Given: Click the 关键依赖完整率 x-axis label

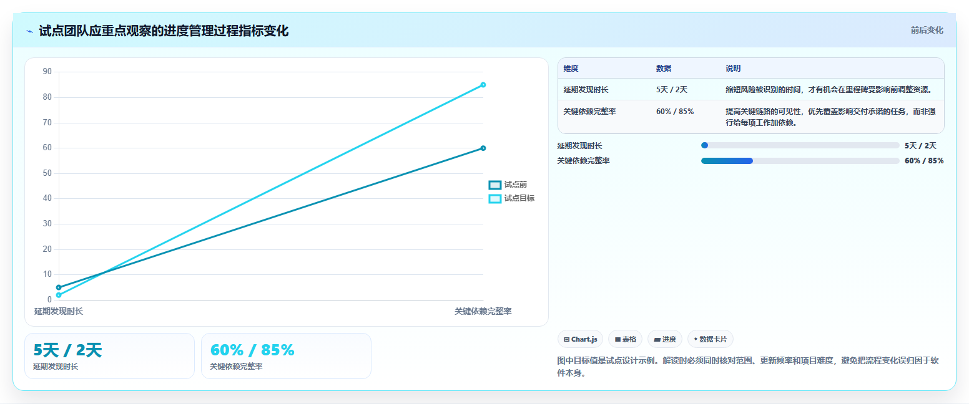Looking at the screenshot, I should (x=483, y=311).
